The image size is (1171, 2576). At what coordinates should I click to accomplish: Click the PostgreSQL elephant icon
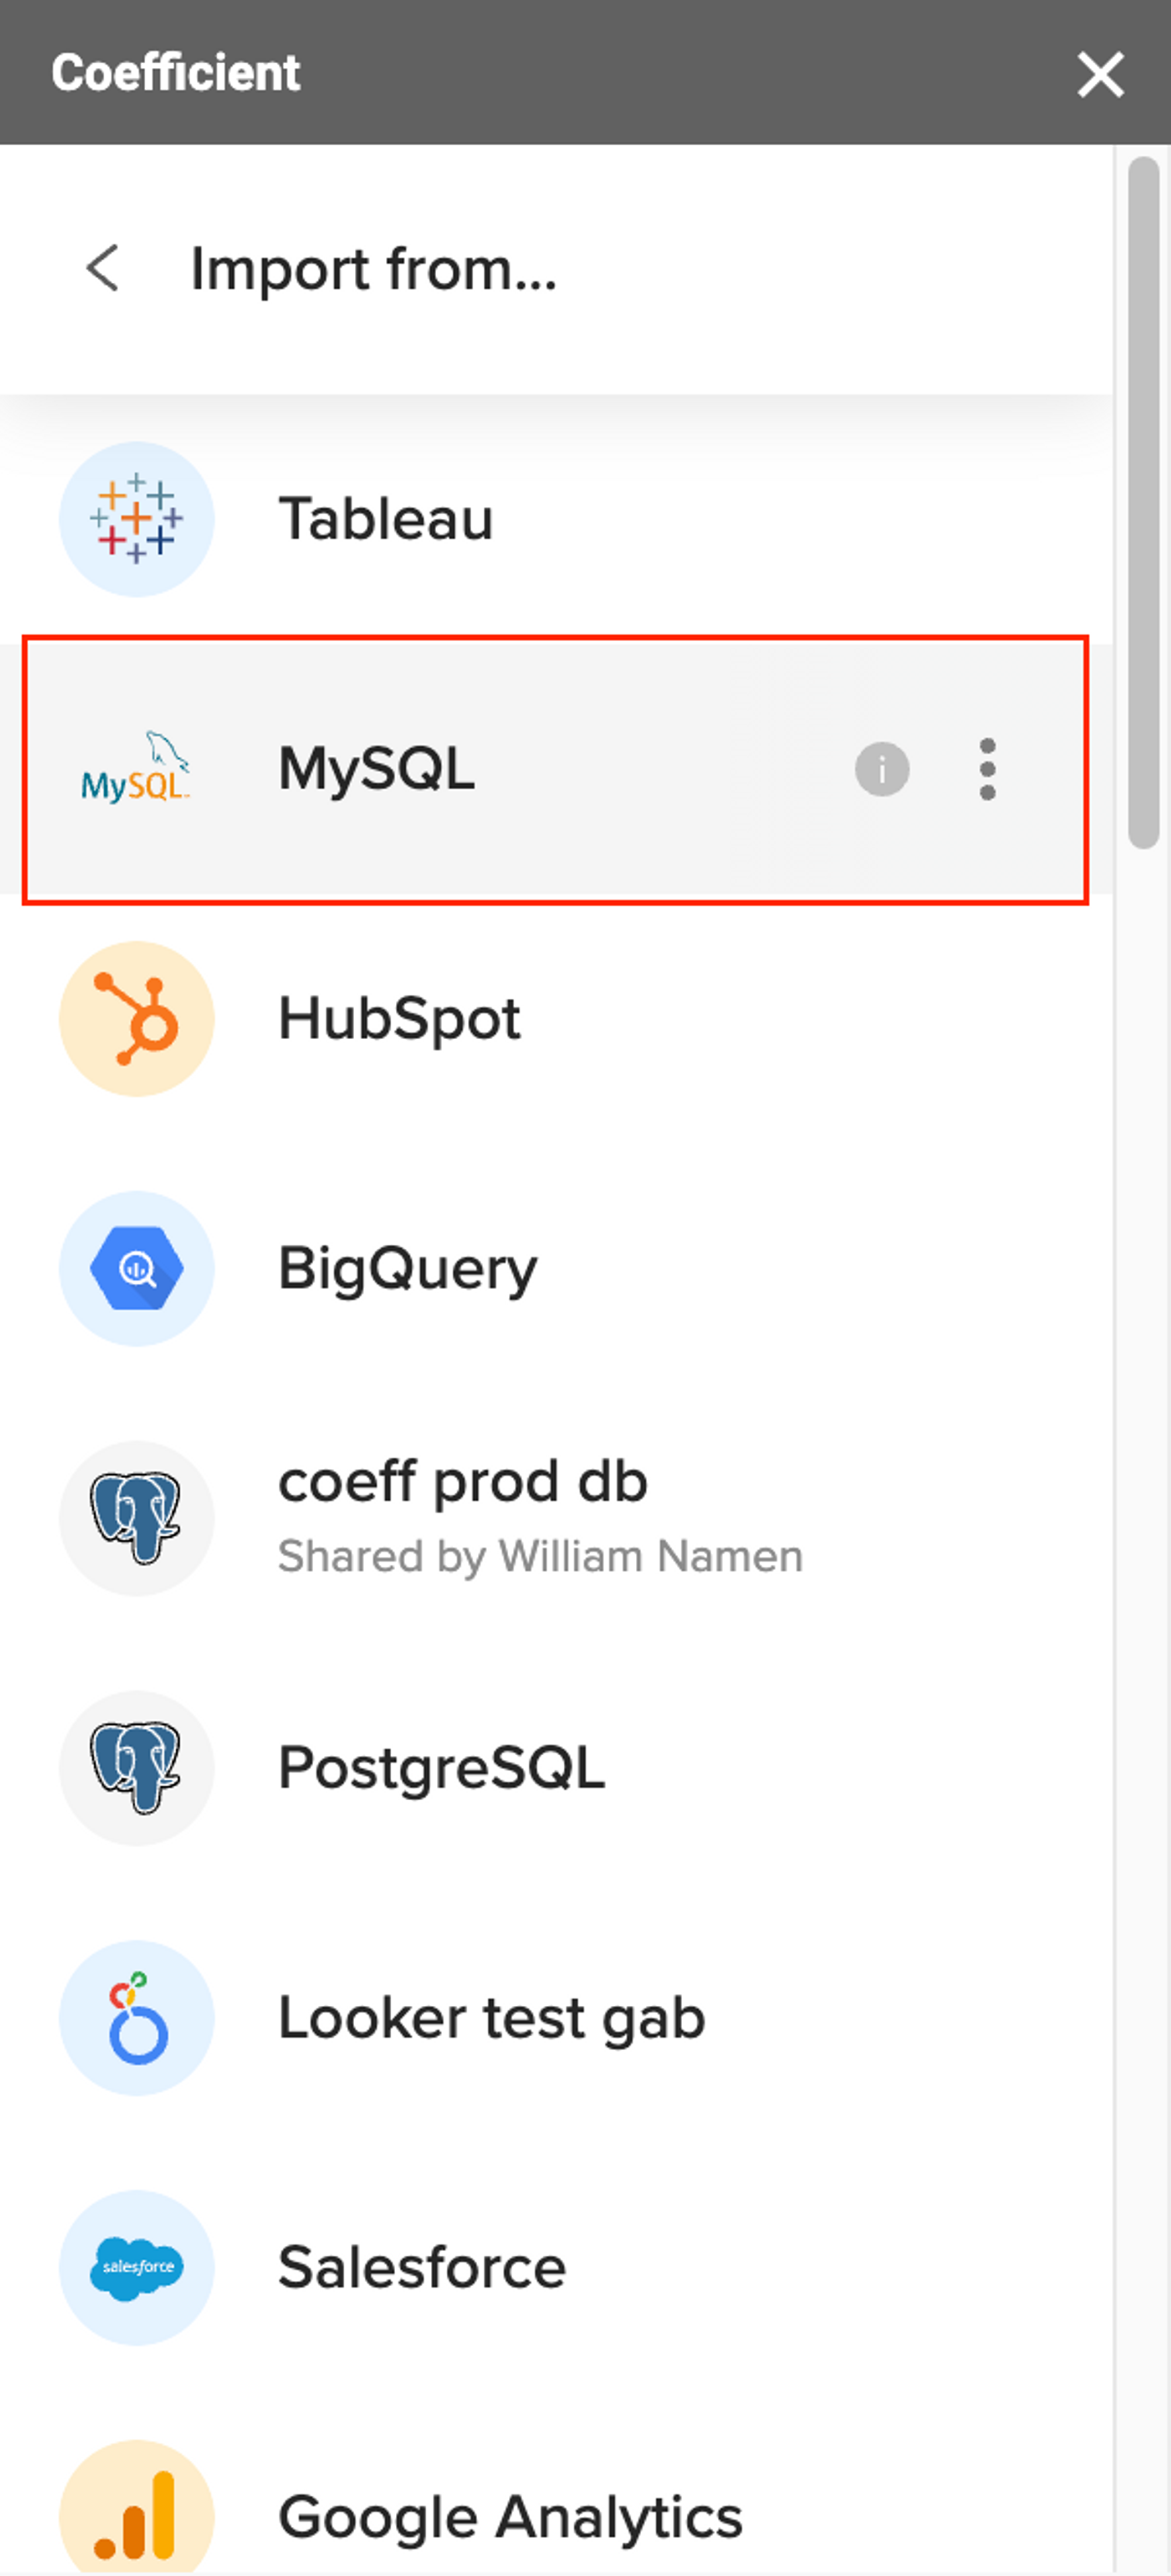[137, 1768]
